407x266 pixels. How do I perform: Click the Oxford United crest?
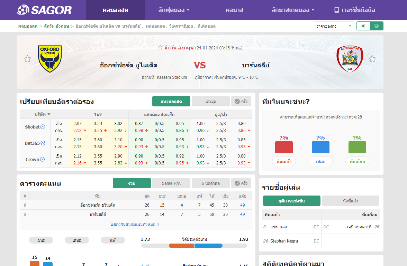(50, 59)
